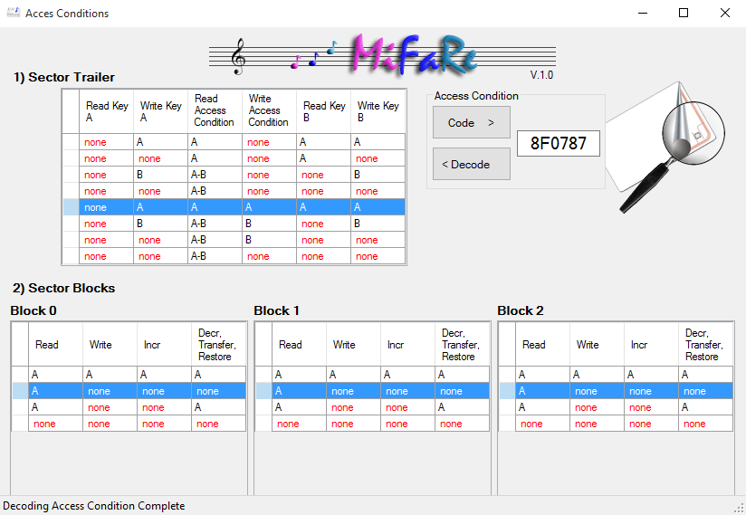746x515 pixels.
Task: Click Read Key A 'none' in highlighted trailer row
Action: tap(106, 207)
